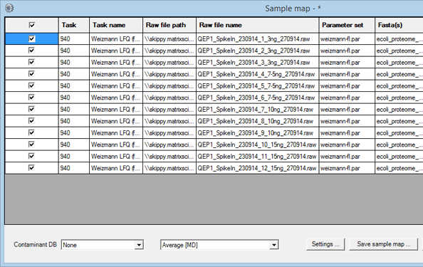This screenshot has width=423, height=267.
Task: Click the Task 940 cell in the 1_3ng row
Action: pyautogui.click(x=73, y=39)
